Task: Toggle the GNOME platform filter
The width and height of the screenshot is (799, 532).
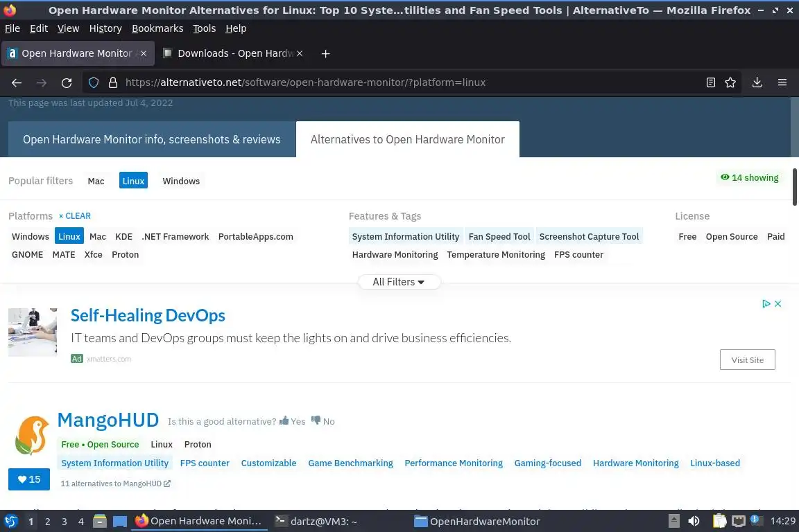Action: click(x=28, y=254)
